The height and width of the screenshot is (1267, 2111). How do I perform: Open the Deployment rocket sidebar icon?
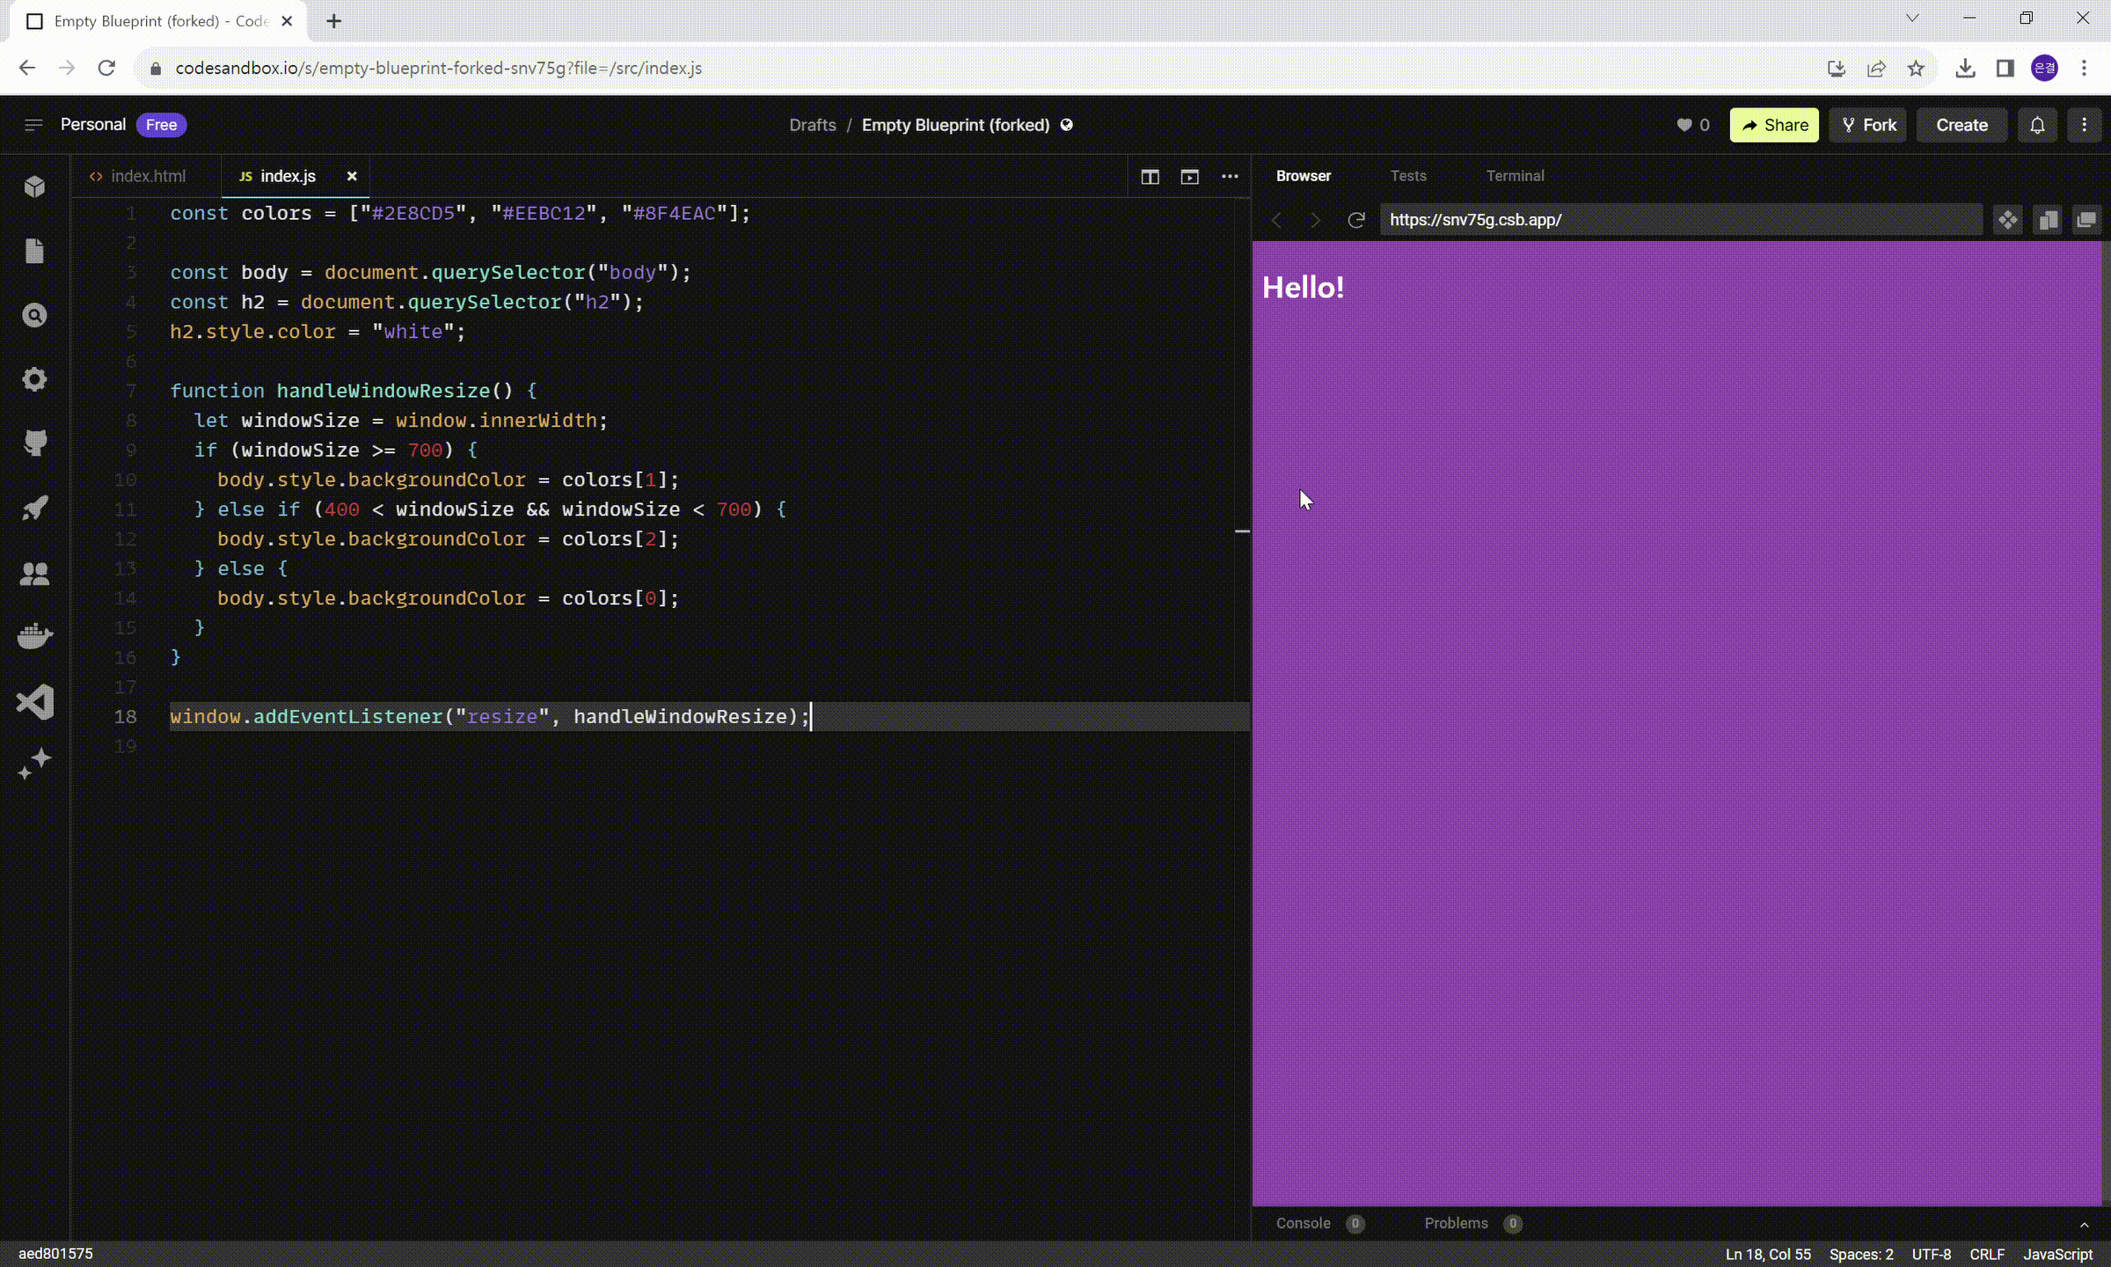pos(34,508)
